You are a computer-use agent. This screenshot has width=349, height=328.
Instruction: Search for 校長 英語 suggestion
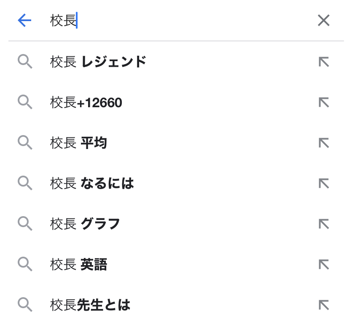click(78, 264)
